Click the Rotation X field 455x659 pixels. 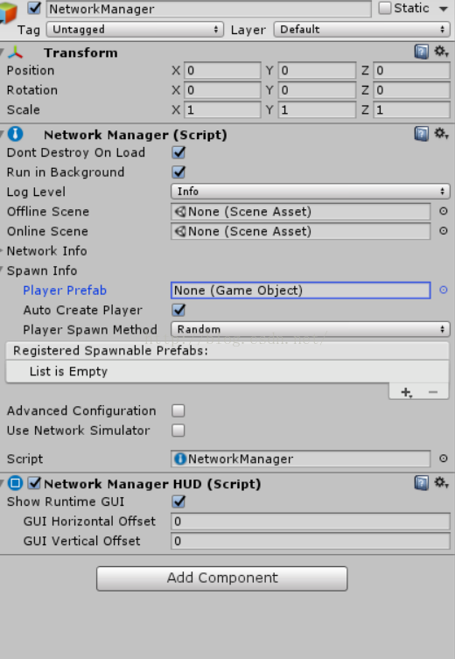tap(222, 90)
